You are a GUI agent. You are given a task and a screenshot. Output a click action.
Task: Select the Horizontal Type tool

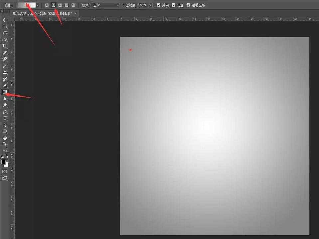[x=5, y=119]
